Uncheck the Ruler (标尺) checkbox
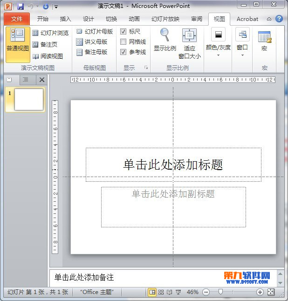The width and height of the screenshot is (288, 301). coord(123,32)
